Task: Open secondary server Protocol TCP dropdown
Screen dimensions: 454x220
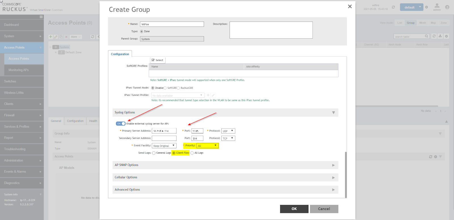Action: tap(228, 138)
